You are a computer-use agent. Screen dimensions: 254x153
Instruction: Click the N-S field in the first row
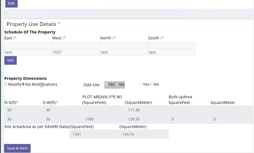[23, 110]
